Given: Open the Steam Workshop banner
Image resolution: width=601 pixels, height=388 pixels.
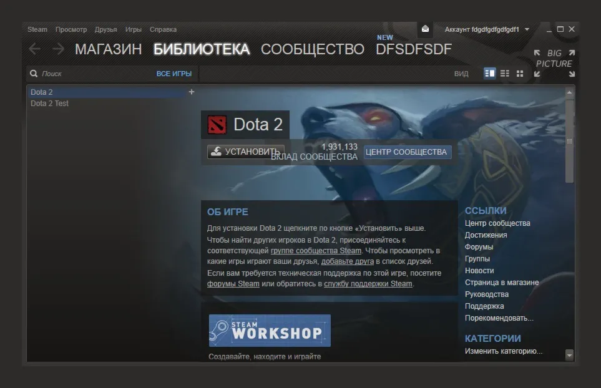Looking at the screenshot, I should 270,331.
